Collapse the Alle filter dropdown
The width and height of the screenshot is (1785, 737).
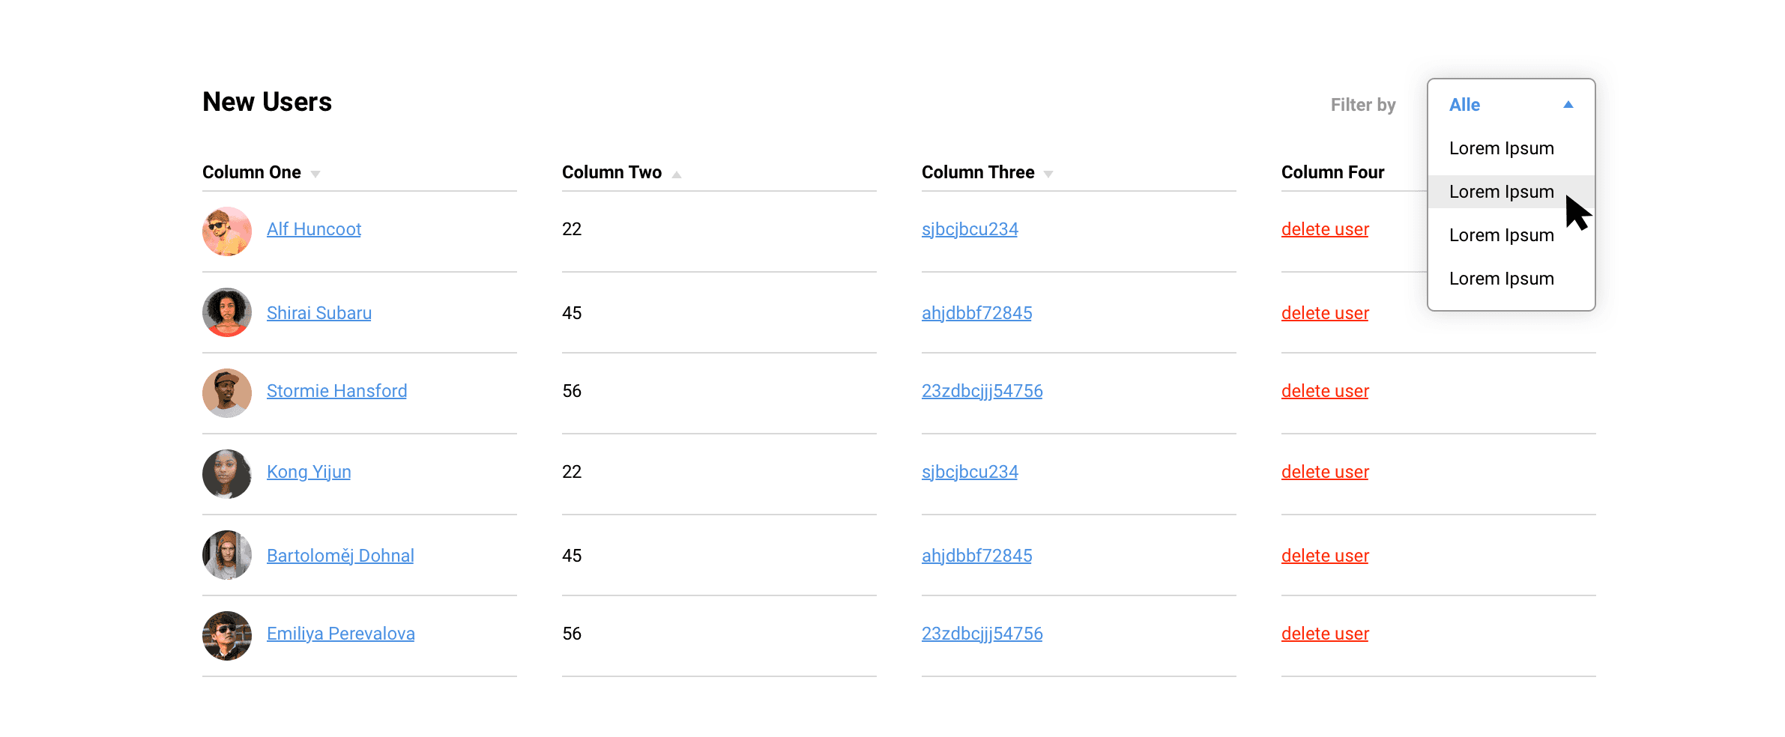1568,105
